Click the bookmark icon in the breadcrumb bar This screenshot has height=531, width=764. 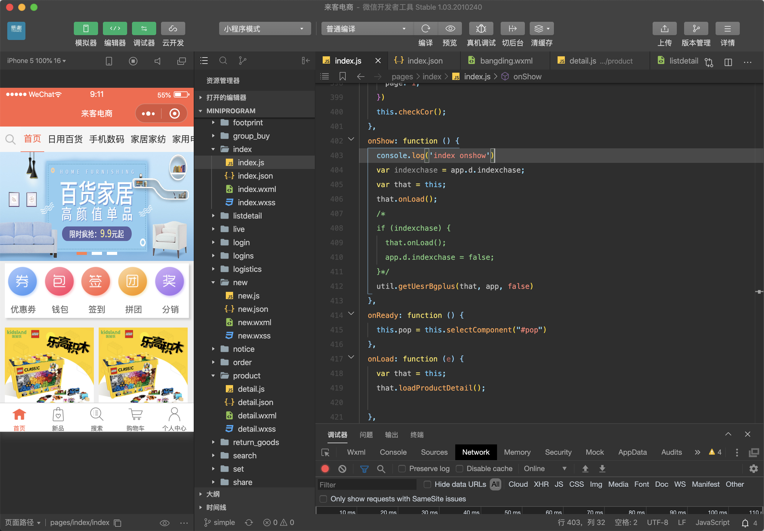343,77
